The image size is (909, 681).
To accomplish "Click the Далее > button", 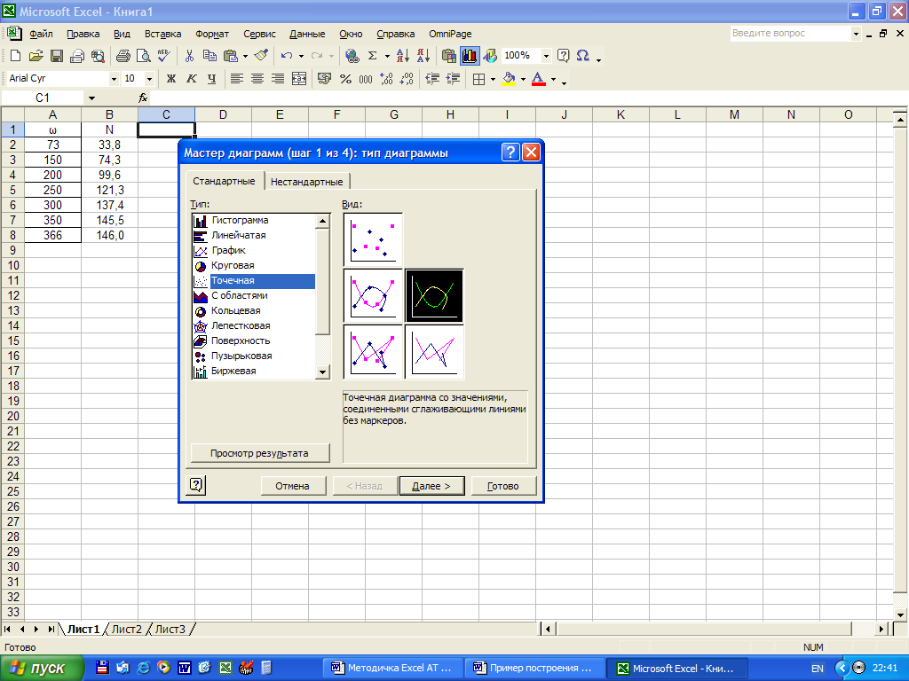I will pos(431,486).
